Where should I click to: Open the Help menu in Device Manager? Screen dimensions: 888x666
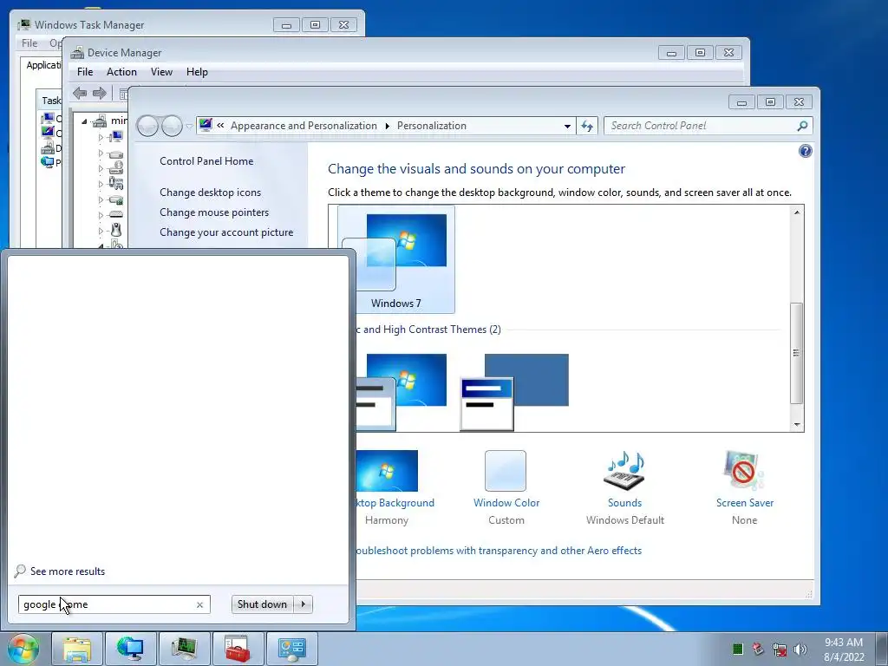click(x=197, y=72)
